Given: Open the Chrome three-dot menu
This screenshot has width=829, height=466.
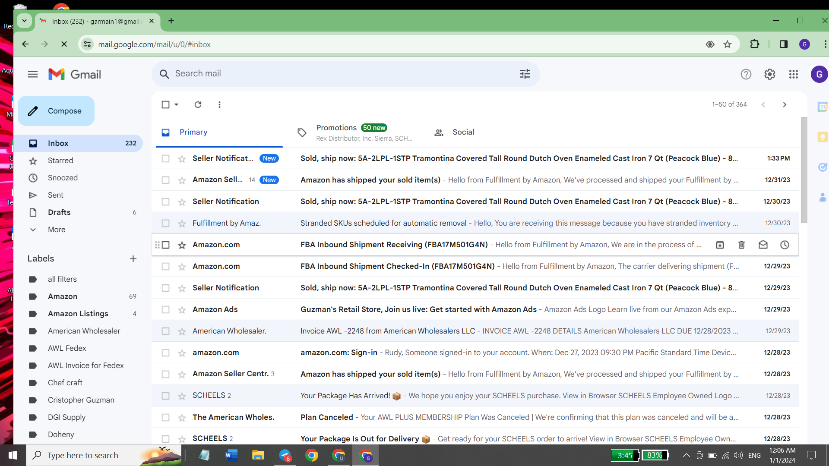Looking at the screenshot, I should coord(825,44).
